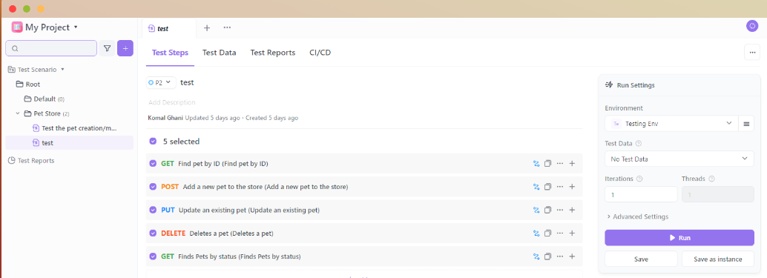Switch to the Test Reports tab
This screenshot has height=278, width=767.
[273, 53]
